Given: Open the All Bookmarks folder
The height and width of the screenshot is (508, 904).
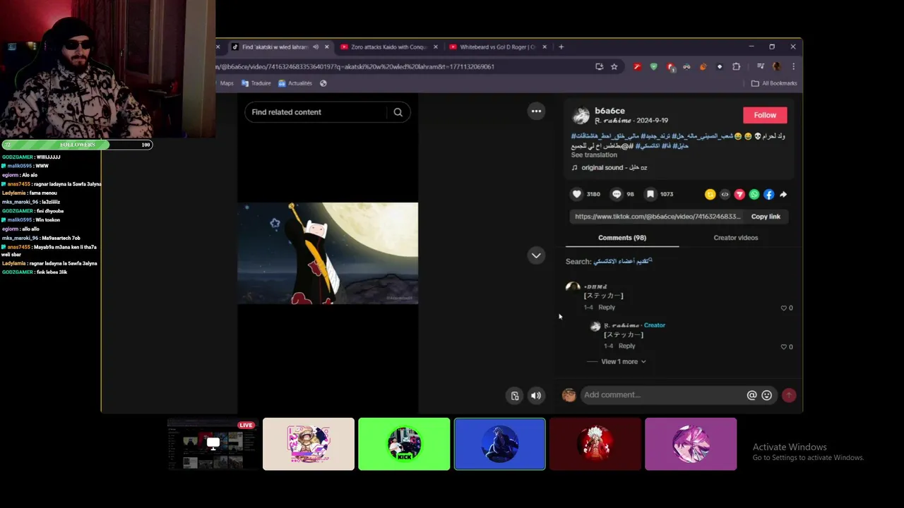Looking at the screenshot, I should 774,83.
